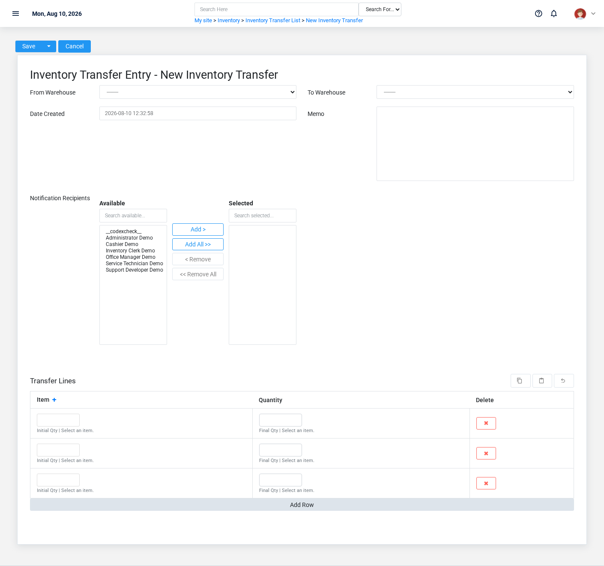Click the << Remove All button
Screen dimensions: 604x566
click(198, 274)
